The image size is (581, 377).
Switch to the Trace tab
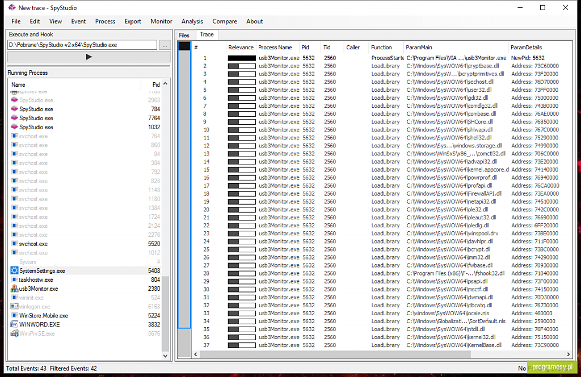207,35
